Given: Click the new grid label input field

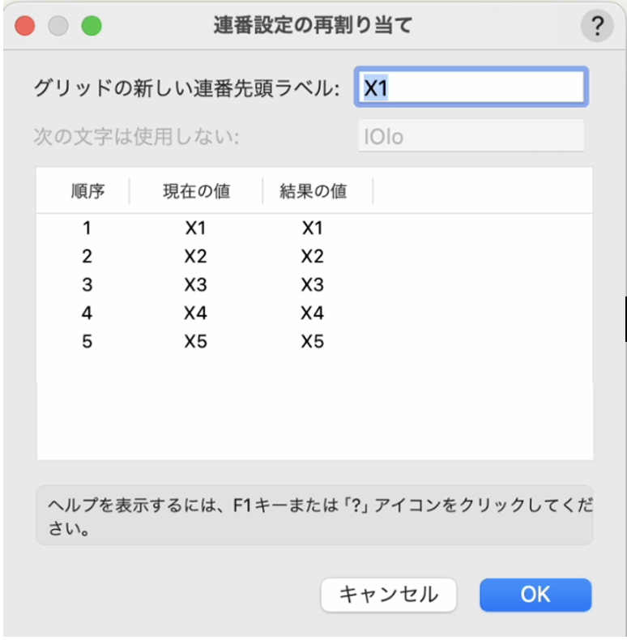Looking at the screenshot, I should coord(471,87).
